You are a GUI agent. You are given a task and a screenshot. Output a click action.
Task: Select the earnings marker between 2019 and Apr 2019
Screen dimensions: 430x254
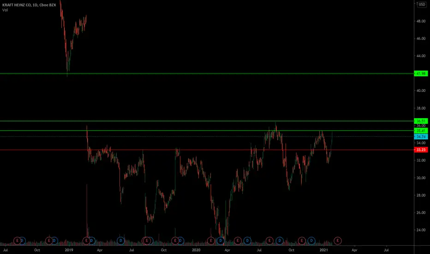pyautogui.click(x=86, y=241)
